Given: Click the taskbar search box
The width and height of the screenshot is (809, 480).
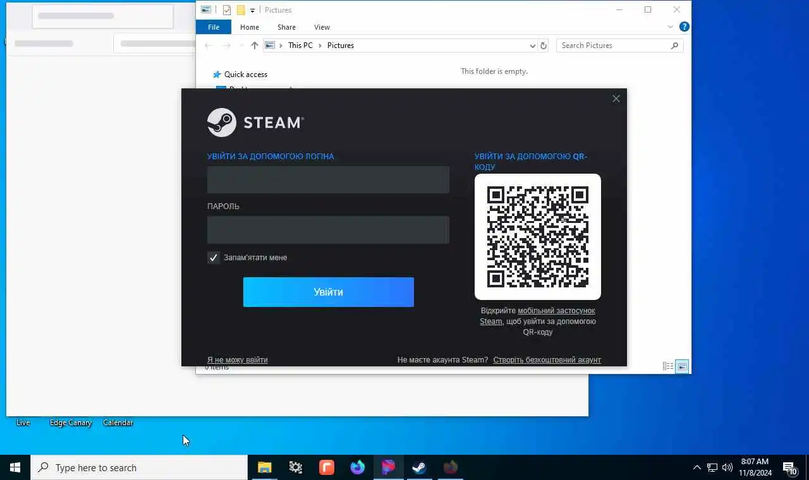Looking at the screenshot, I should 139,467.
